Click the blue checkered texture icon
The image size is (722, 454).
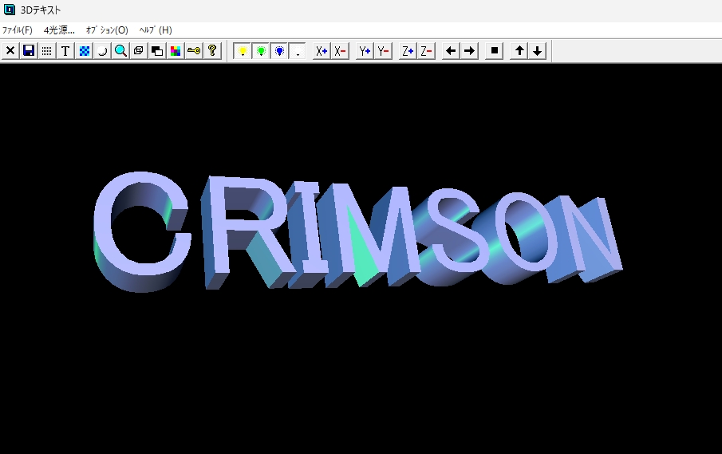tap(84, 51)
